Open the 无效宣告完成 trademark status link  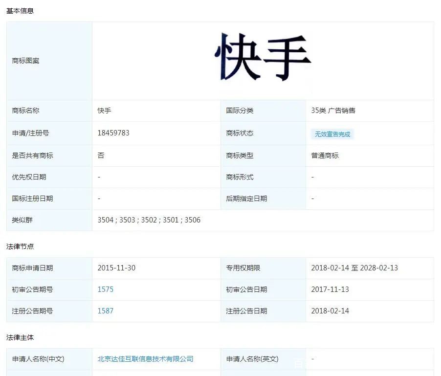[x=332, y=133]
